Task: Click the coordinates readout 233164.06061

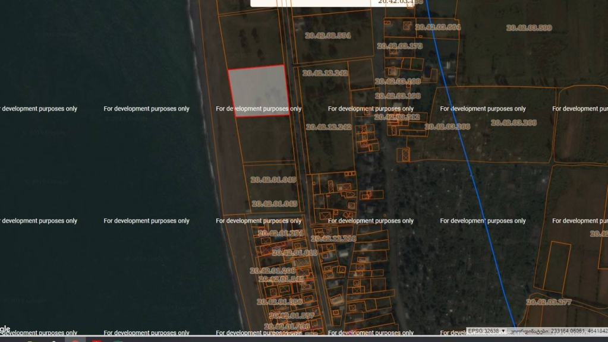Action: [x=568, y=331]
